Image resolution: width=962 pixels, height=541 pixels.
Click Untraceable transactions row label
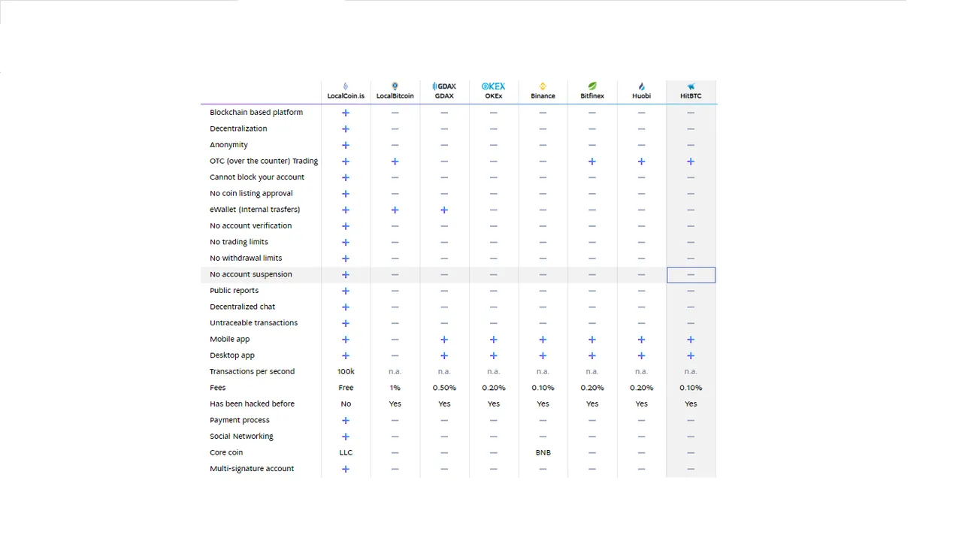(254, 323)
